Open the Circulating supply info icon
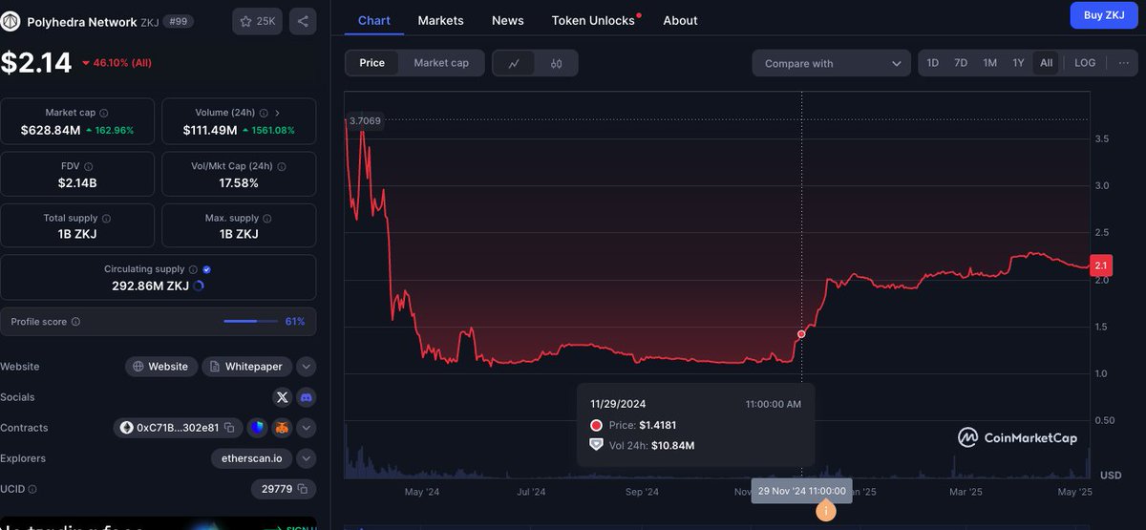Viewport: 1146px width, 530px height. click(193, 270)
